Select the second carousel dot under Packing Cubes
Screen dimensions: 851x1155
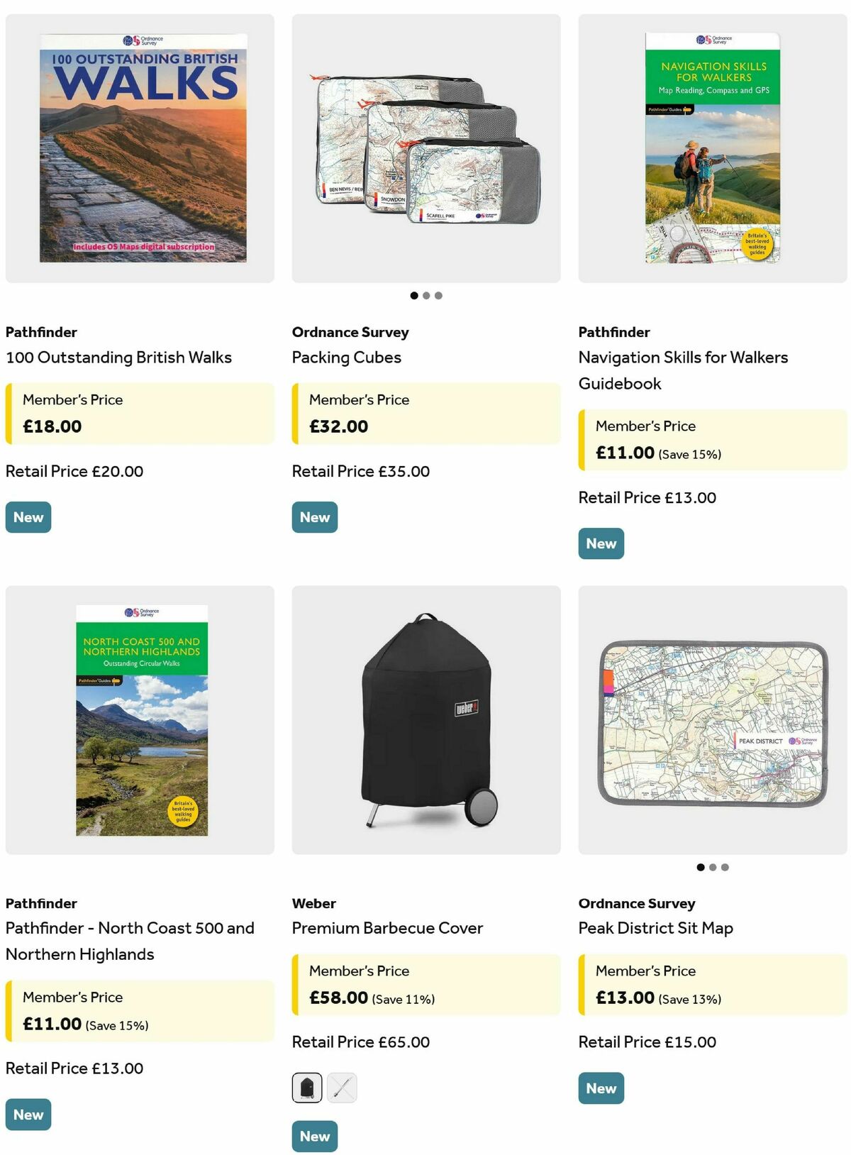click(x=427, y=295)
